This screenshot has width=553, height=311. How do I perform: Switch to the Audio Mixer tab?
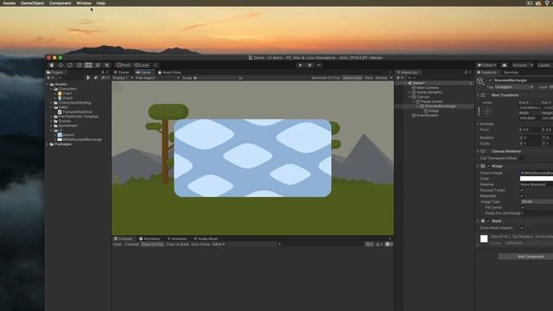tap(206, 238)
